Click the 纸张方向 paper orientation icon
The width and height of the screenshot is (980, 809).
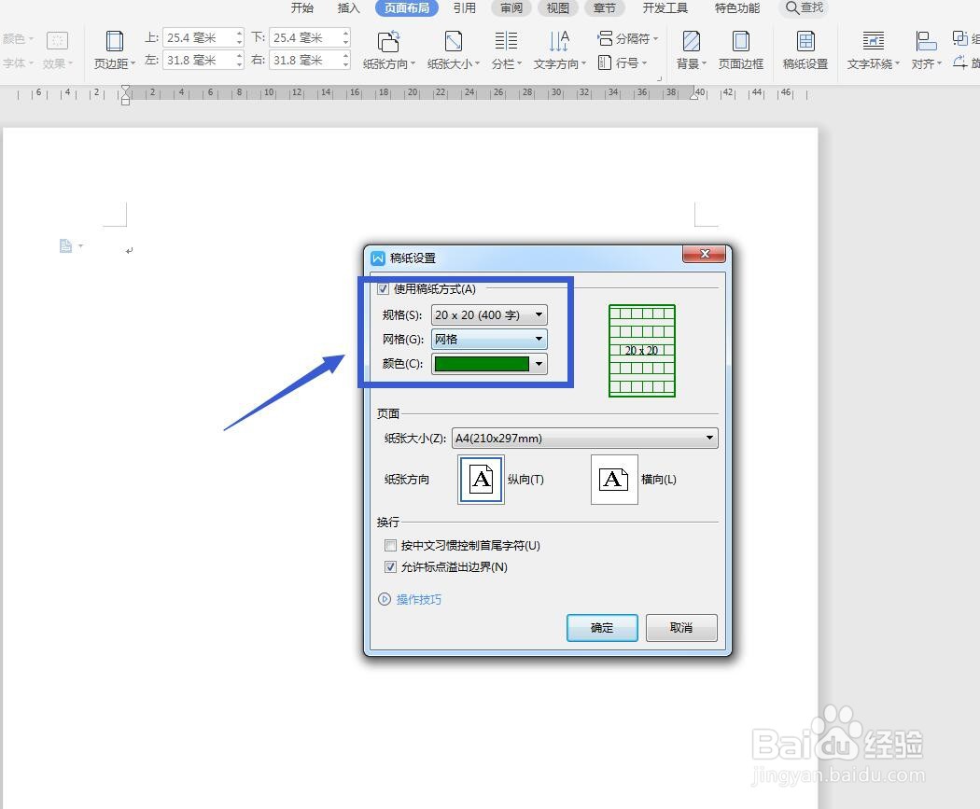tap(389, 41)
